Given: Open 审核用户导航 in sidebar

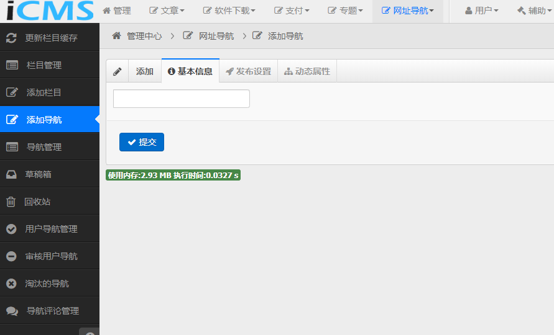Looking at the screenshot, I should (x=50, y=256).
